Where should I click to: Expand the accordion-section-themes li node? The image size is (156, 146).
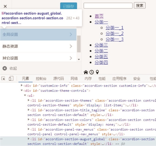click(x=29, y=100)
